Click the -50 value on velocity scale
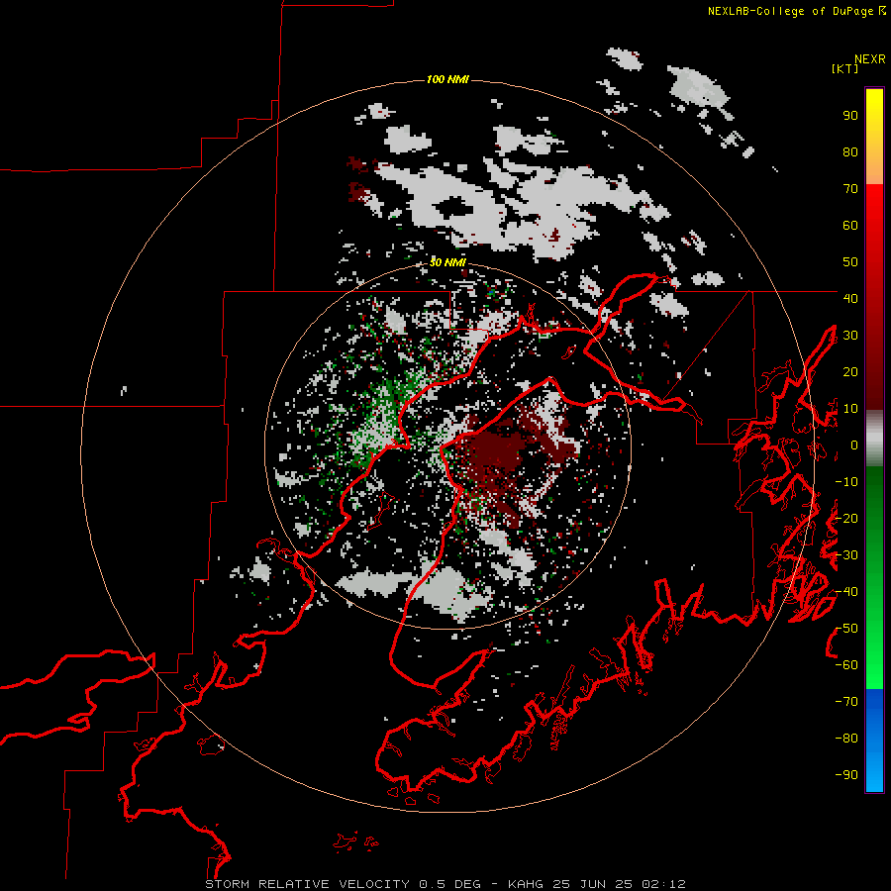Image resolution: width=891 pixels, height=891 pixels. pos(846,629)
